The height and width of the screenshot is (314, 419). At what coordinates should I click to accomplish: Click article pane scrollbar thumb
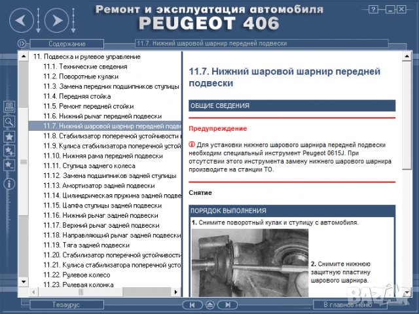(407, 115)
